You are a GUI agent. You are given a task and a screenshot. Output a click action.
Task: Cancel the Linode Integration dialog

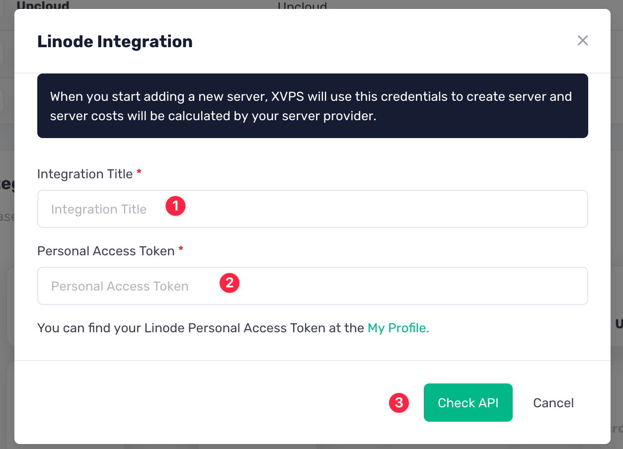[x=553, y=403]
